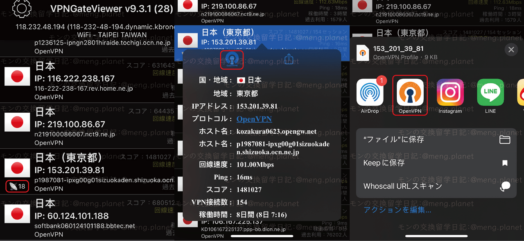Choose AirDrop in the share sheet
This screenshot has height=241, width=524.
pyautogui.click(x=370, y=96)
